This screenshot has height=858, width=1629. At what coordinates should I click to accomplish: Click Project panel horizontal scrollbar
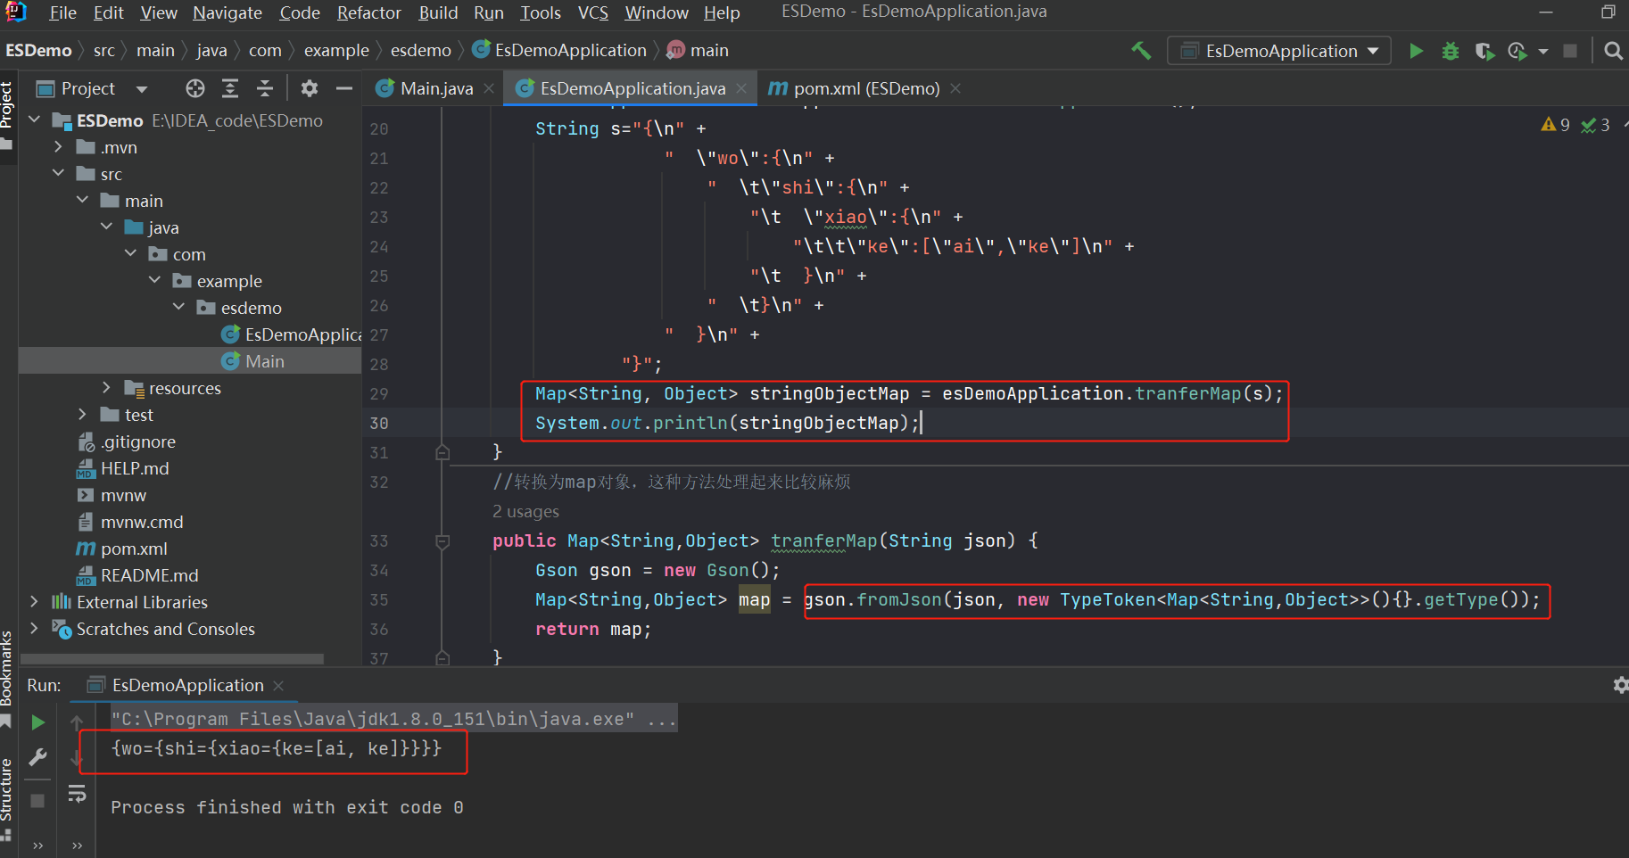tap(172, 659)
